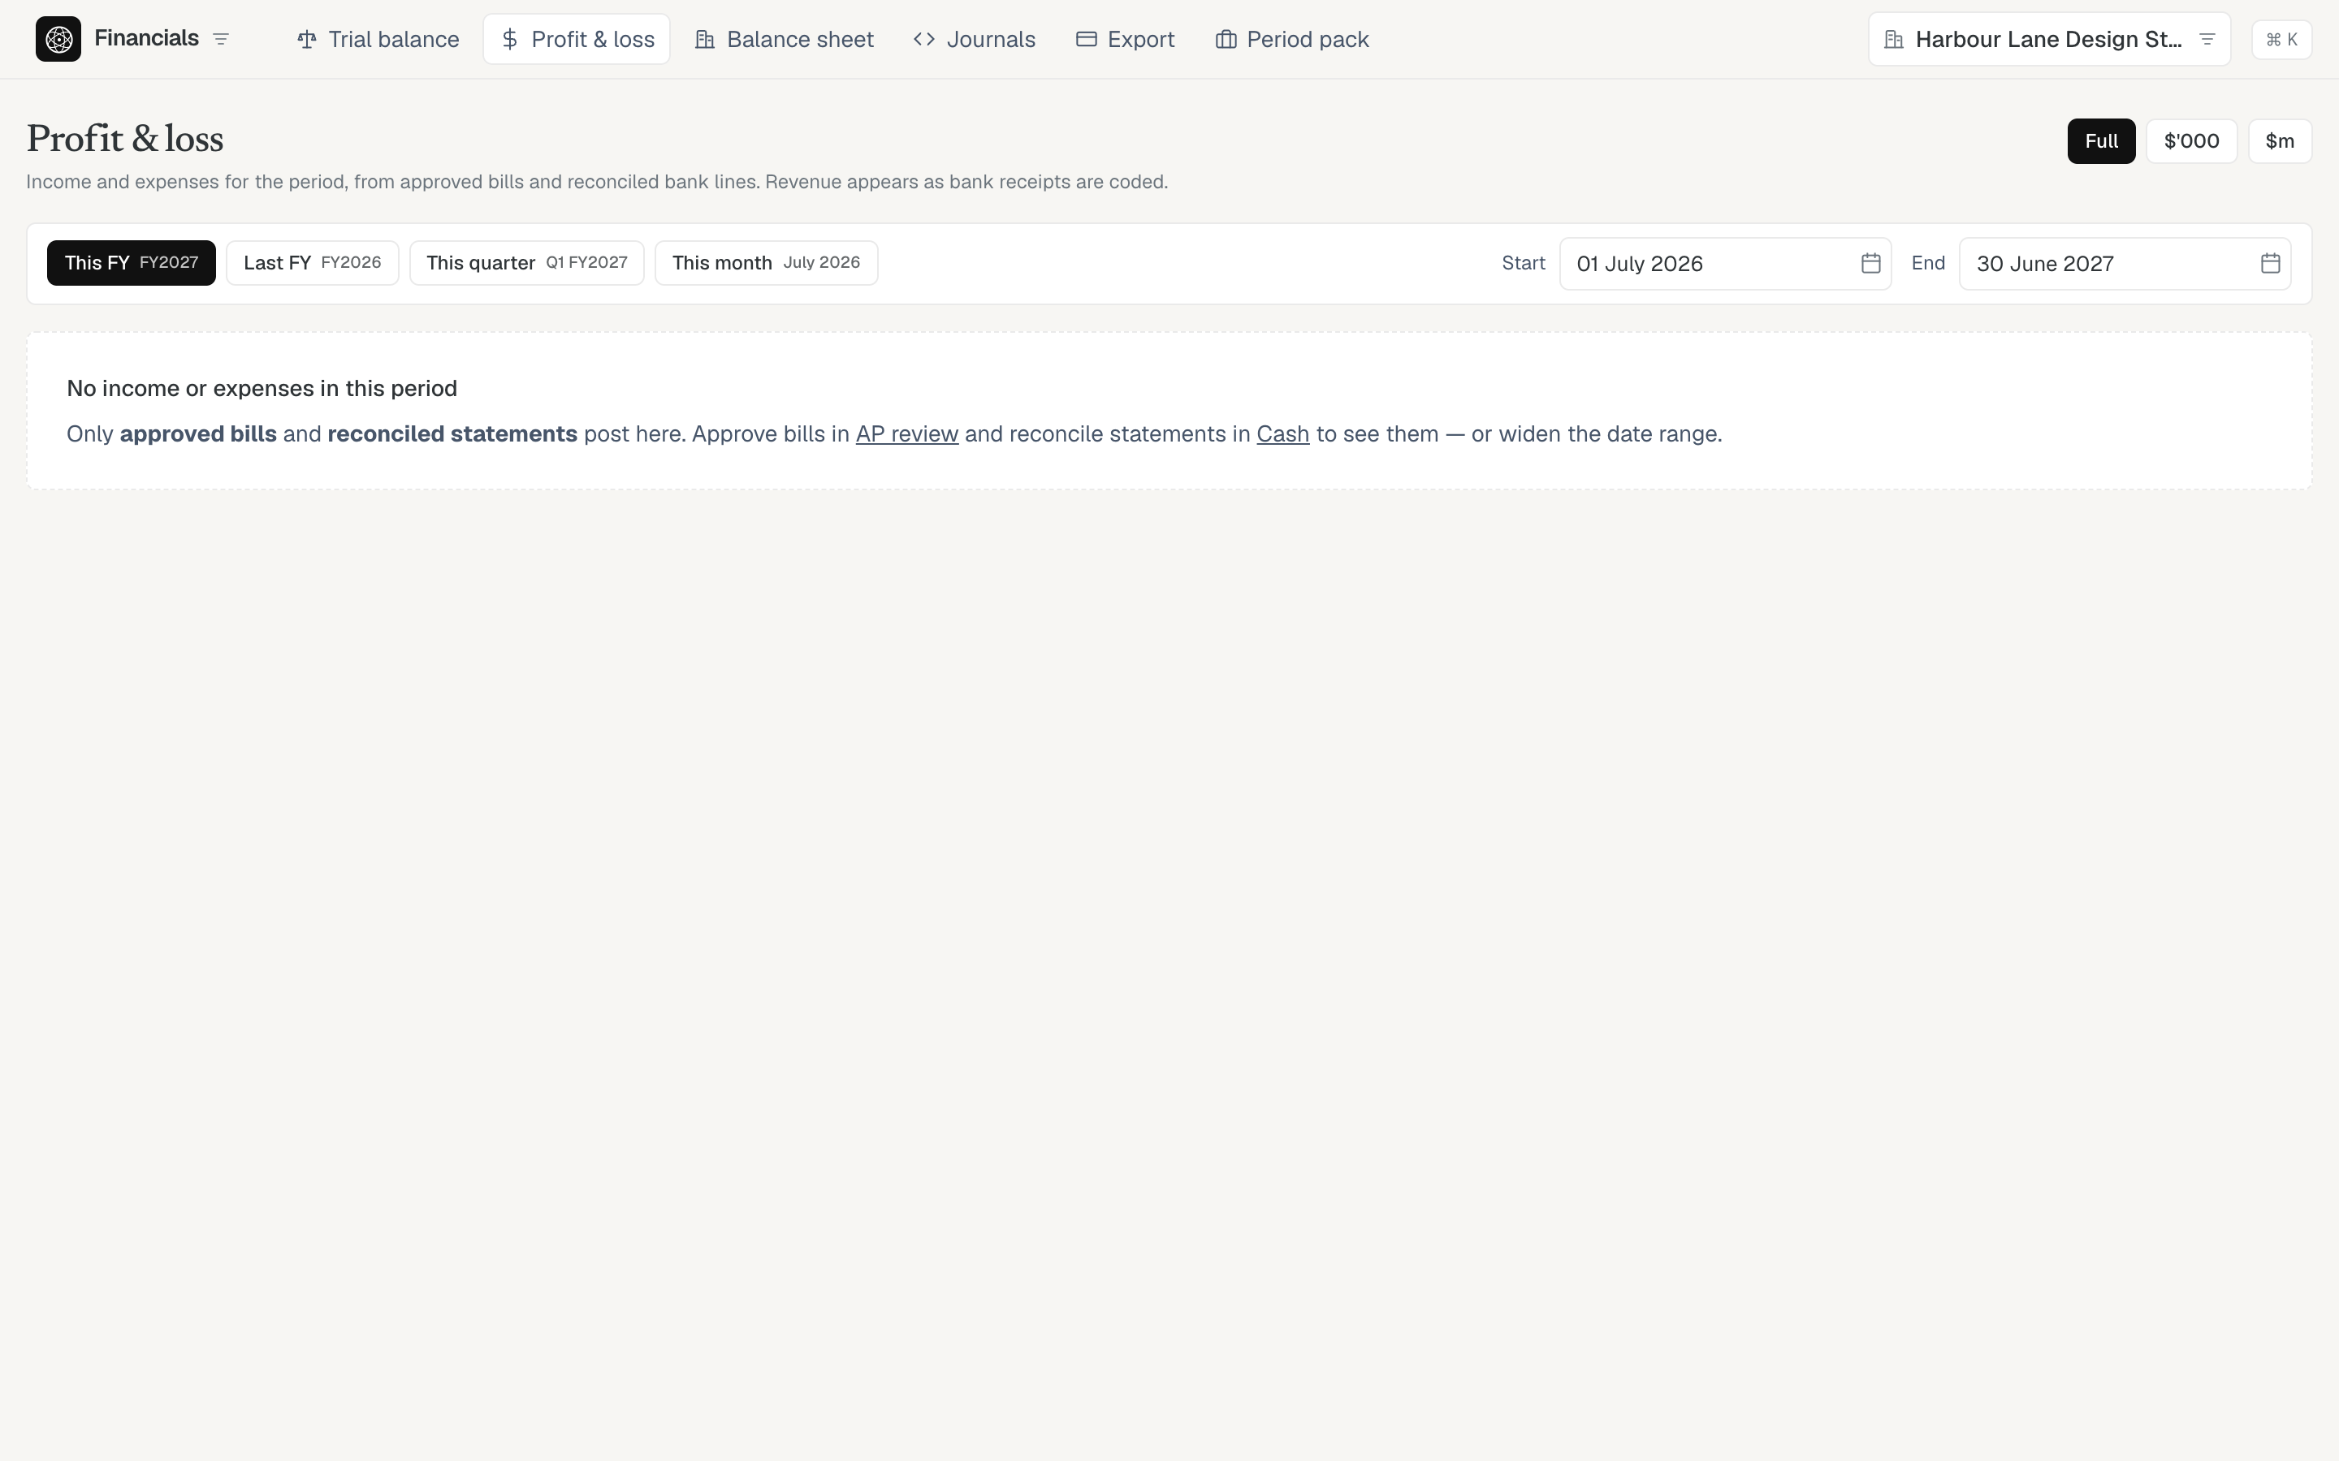2339x1461 pixels.
Task: Click the Journals code brackets icon
Action: click(924, 40)
